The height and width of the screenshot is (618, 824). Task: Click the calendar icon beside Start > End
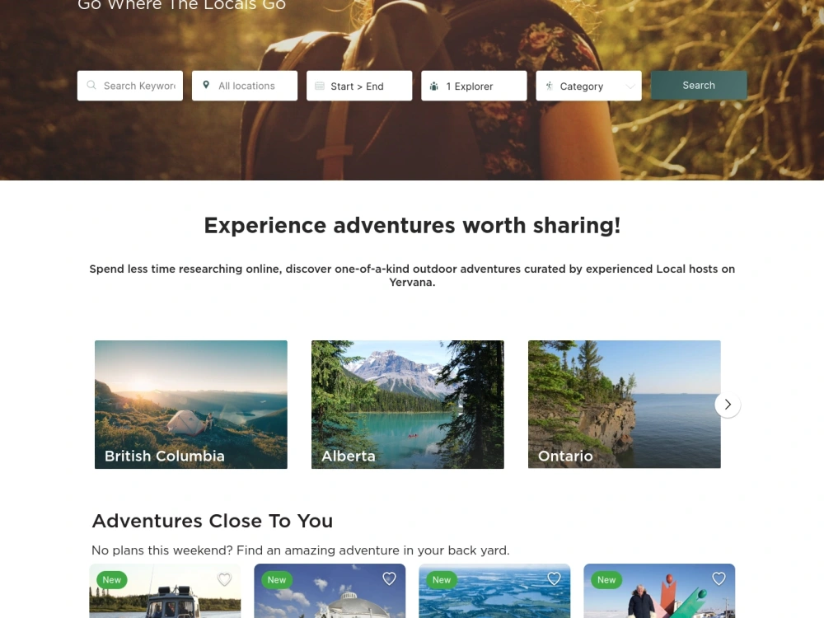point(320,86)
